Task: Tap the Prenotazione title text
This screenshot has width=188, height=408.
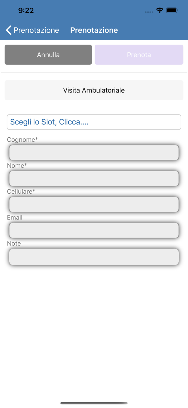Action: click(94, 30)
